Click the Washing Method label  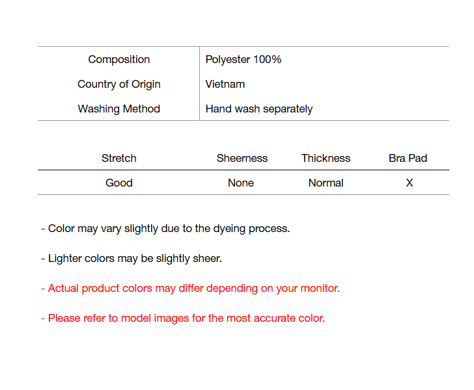click(x=119, y=109)
